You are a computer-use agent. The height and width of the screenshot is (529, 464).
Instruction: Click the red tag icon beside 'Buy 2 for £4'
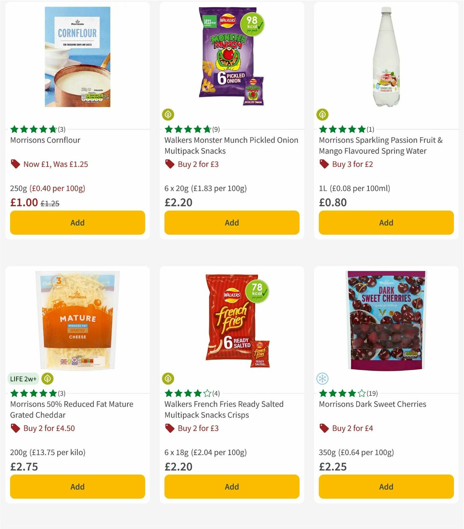tap(324, 428)
